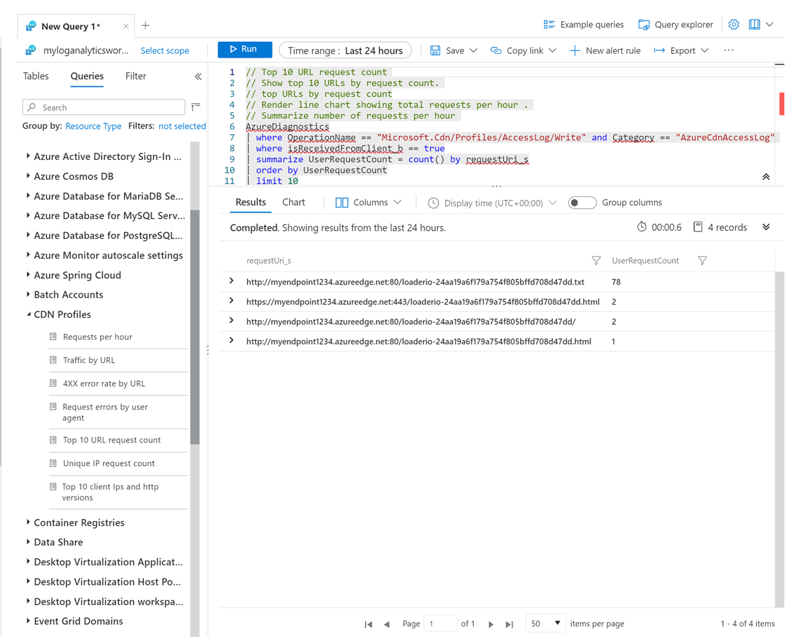Click Copy link

click(517, 50)
